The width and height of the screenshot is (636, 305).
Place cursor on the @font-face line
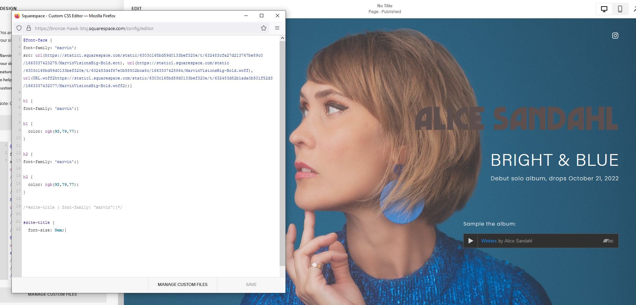click(x=37, y=40)
